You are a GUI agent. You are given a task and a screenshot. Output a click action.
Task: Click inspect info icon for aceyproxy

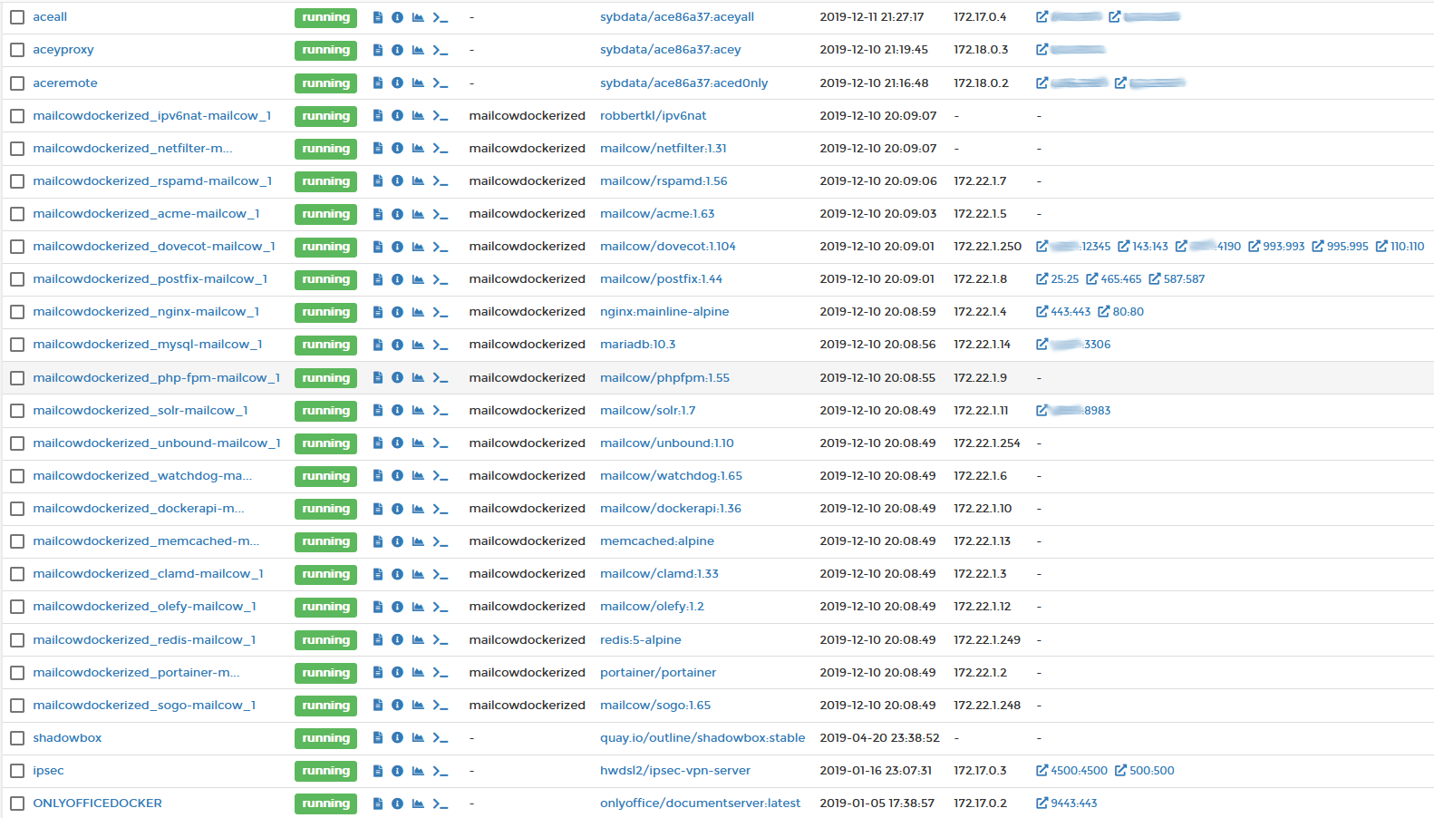(x=397, y=50)
